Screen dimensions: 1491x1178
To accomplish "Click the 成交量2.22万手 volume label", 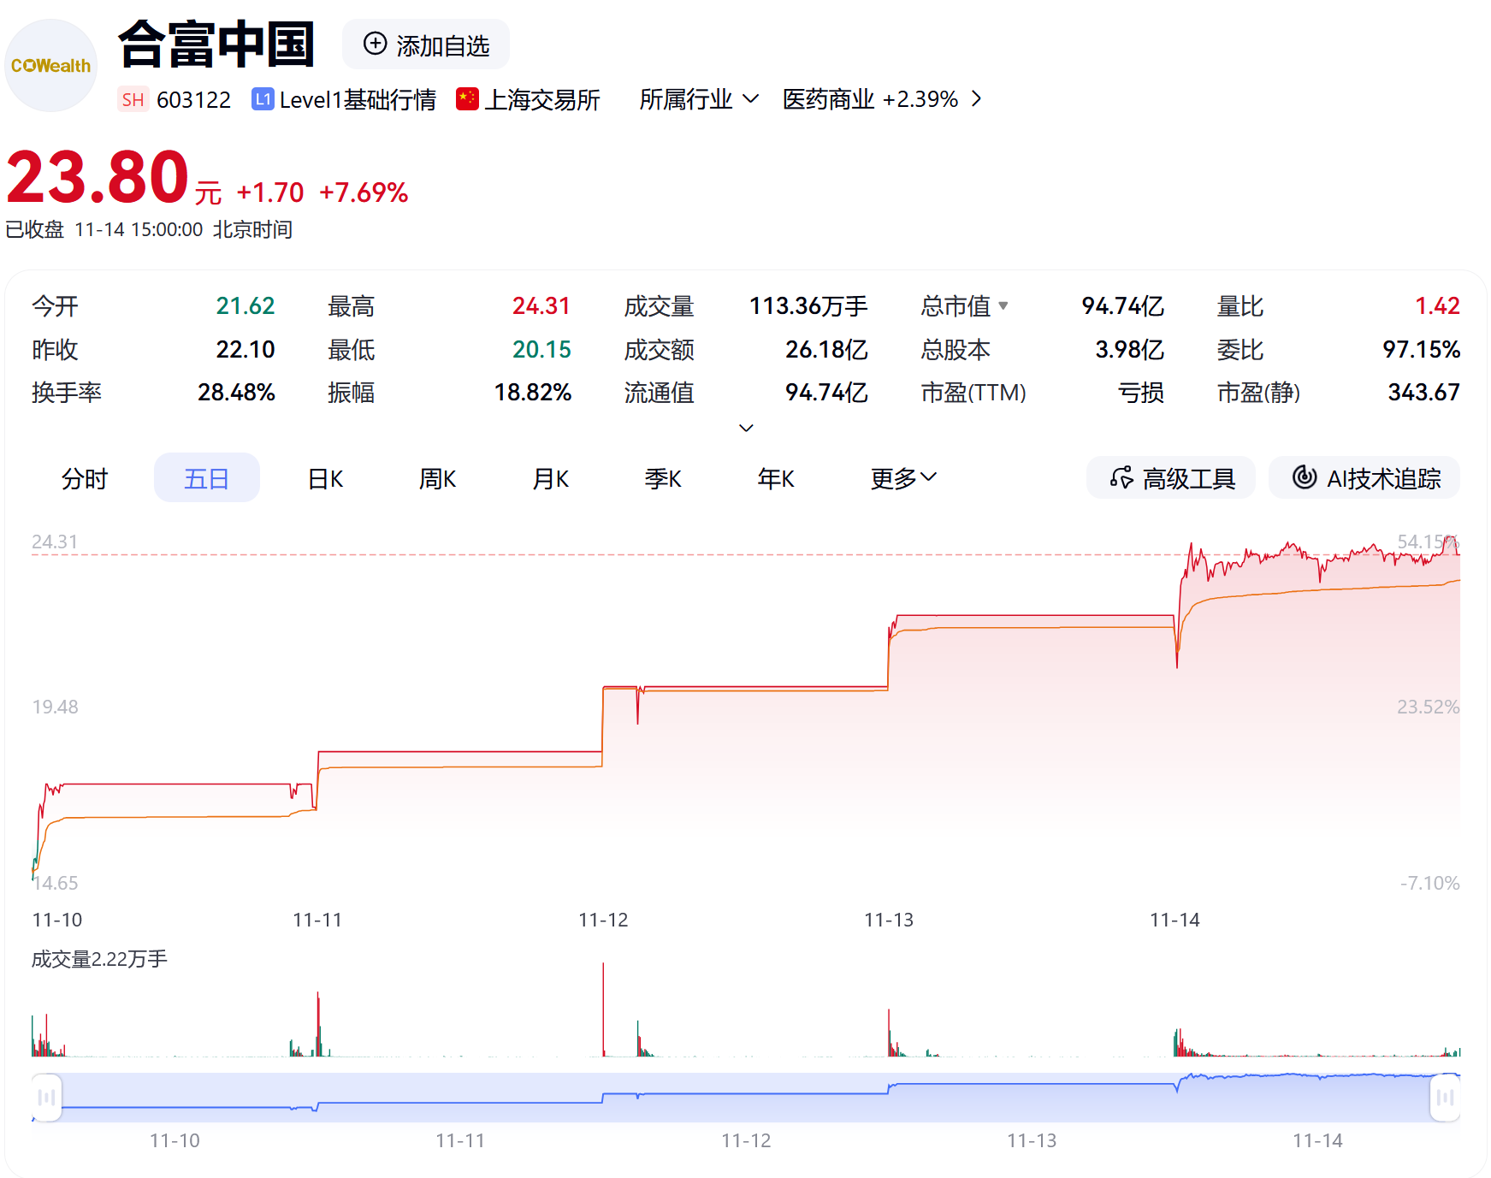I will 99,959.
